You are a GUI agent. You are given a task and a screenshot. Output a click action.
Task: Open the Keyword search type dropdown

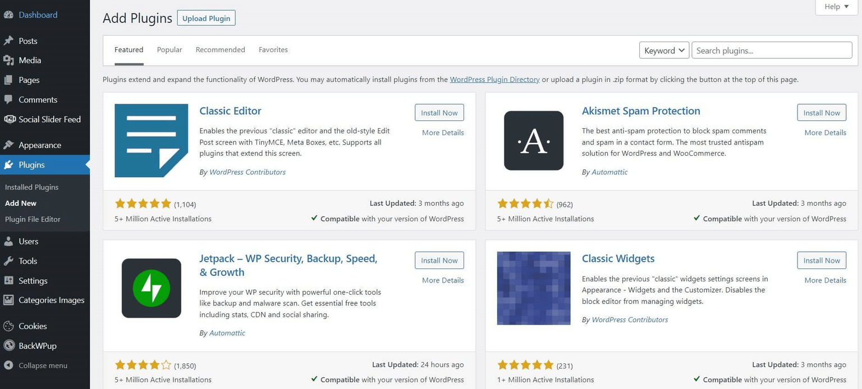(664, 50)
